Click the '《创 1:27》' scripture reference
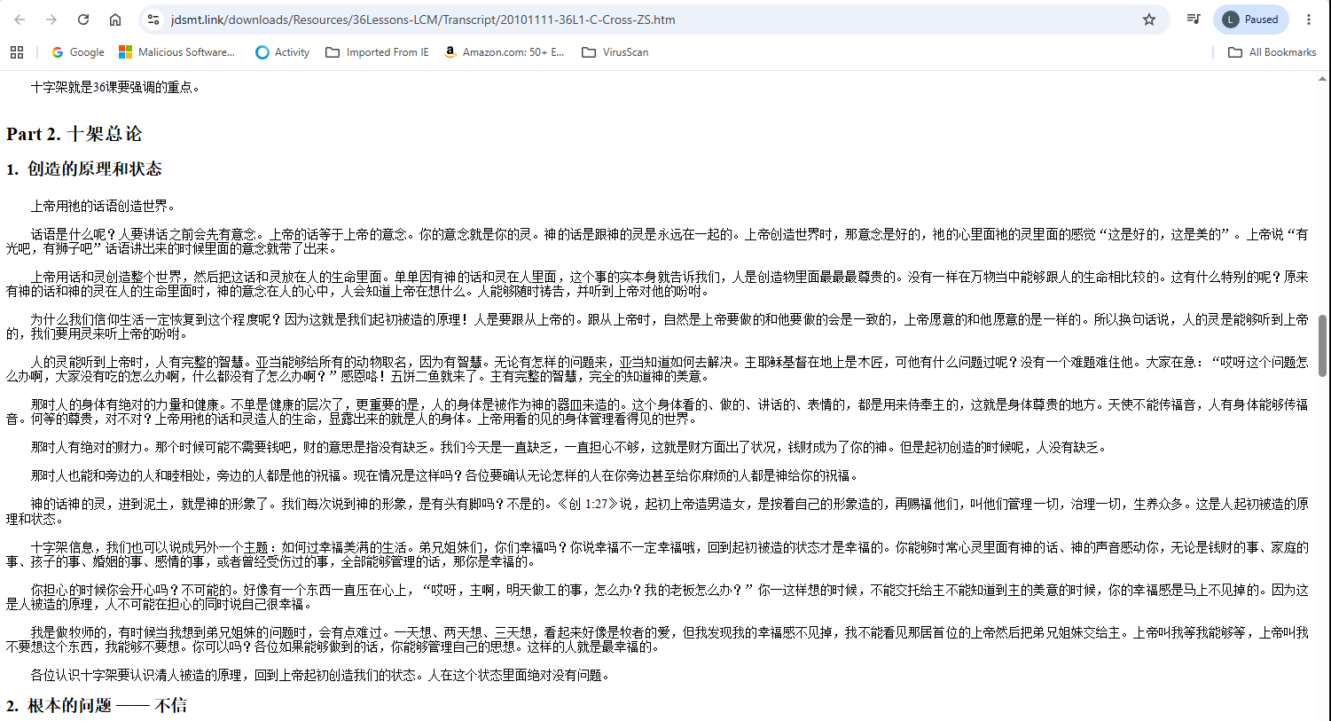The image size is (1331, 721). tap(587, 504)
